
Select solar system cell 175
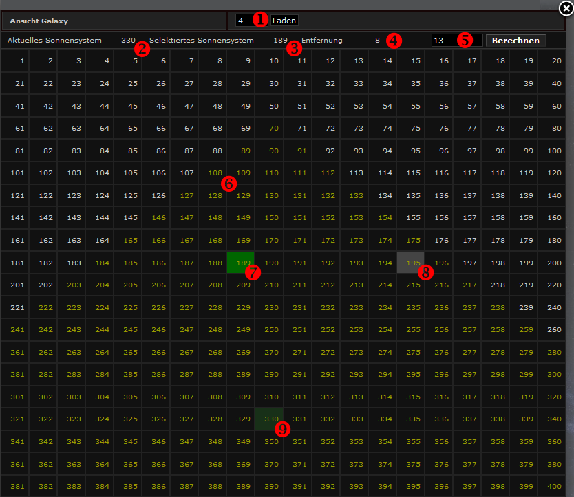click(410, 240)
